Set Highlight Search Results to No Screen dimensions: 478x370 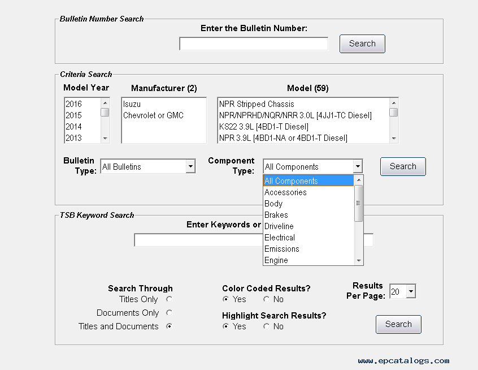click(x=267, y=326)
